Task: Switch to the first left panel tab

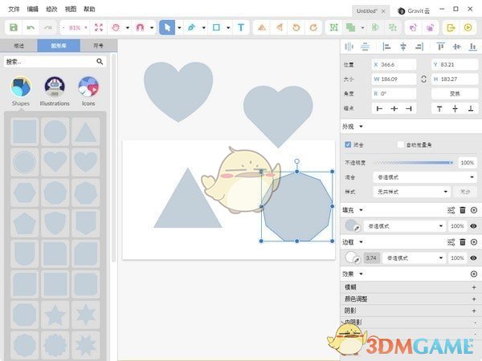Action: (18, 46)
